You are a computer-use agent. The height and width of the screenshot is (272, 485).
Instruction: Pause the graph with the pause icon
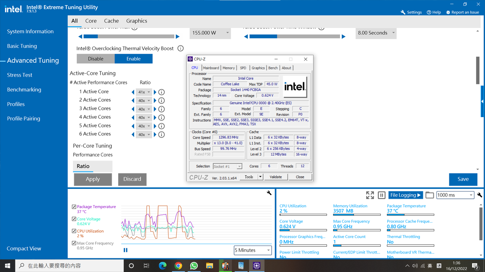(125, 250)
